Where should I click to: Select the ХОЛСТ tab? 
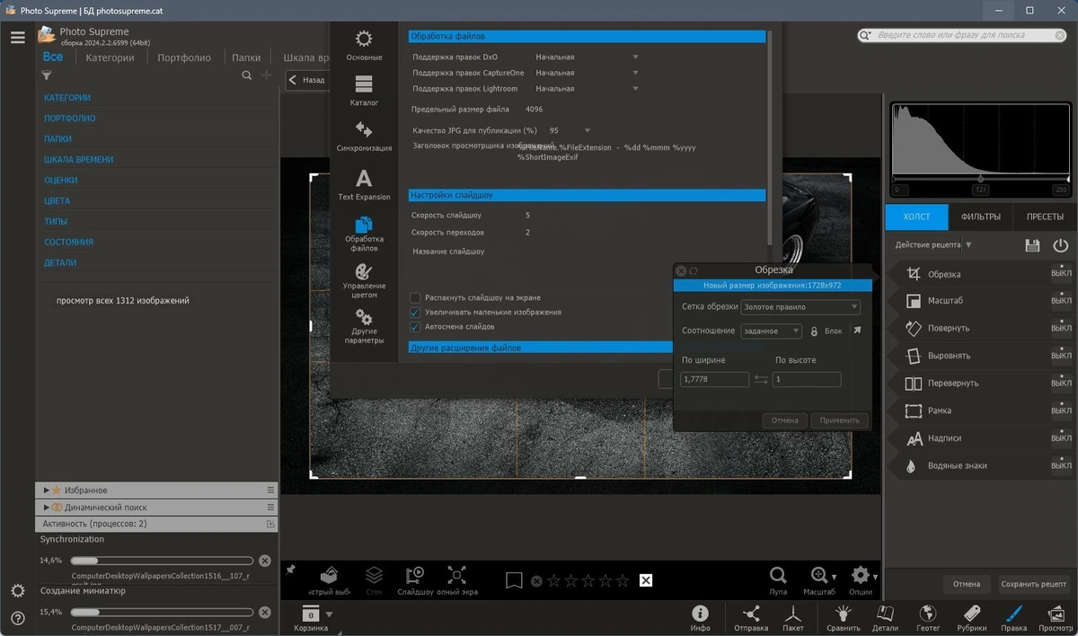coord(917,216)
